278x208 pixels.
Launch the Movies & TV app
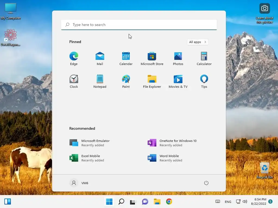178,81
